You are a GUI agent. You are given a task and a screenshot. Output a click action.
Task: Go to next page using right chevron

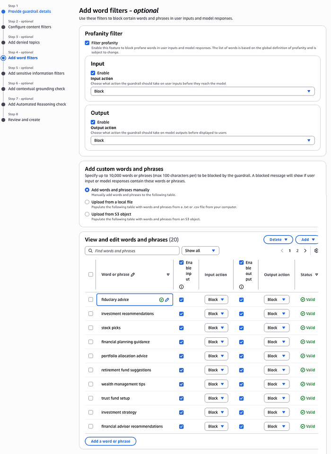(305, 251)
